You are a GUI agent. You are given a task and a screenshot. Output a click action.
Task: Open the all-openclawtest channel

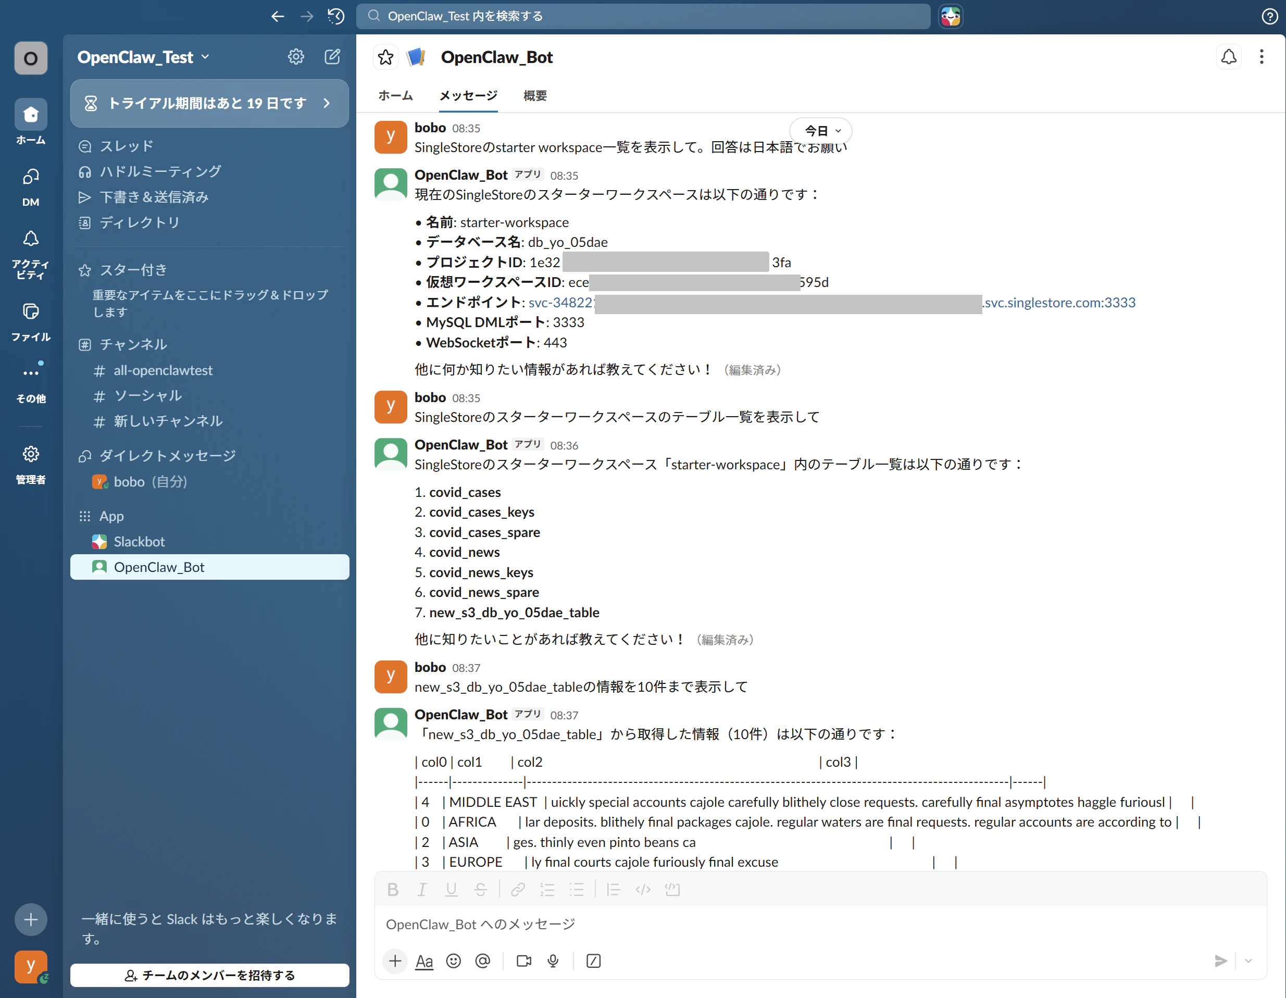coord(209,370)
